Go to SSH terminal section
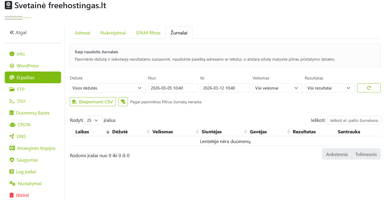 (21, 101)
